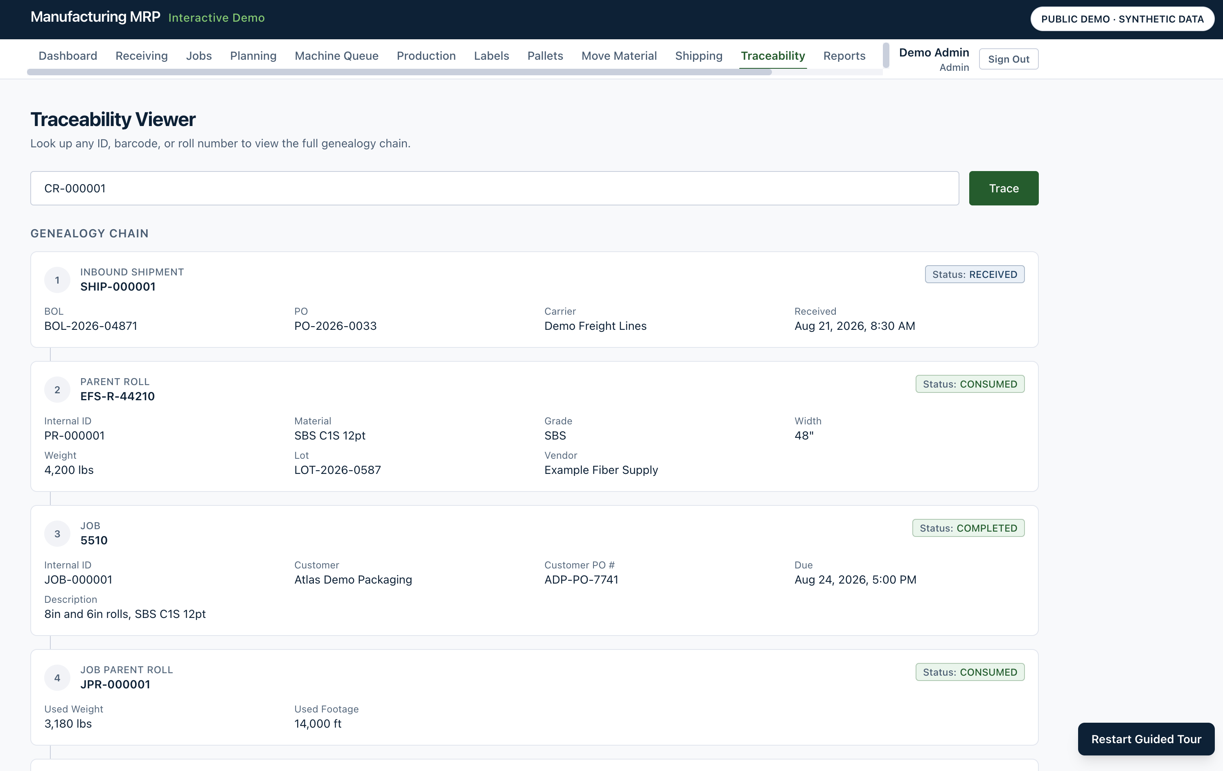The image size is (1223, 771).
Task: Click the green Trace button
Action: click(x=1003, y=188)
